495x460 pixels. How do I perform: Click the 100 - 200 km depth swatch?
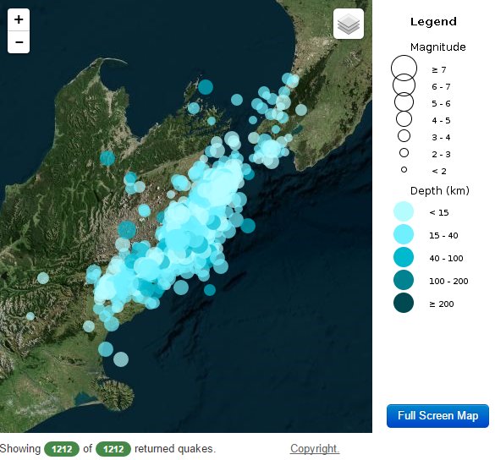click(x=404, y=280)
